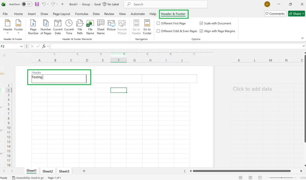The height and width of the screenshot is (180, 306).
Task: Click the zoom slider at the bottom
Action: pos(281,178)
